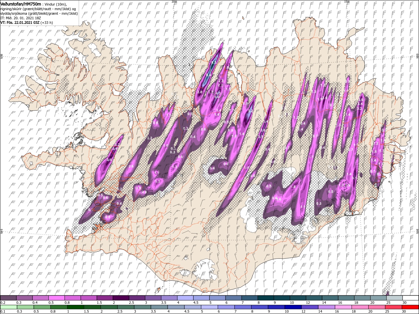
Task: Click the '2.8' precipitation value on the map
Action: (x=200, y=92)
